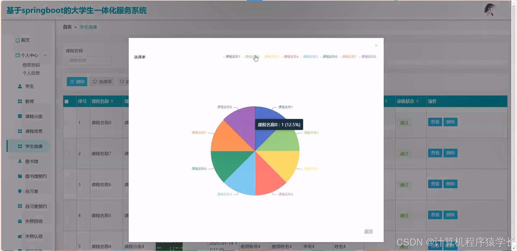Click the 学生 person icon
The image size is (517, 251).
20,86
